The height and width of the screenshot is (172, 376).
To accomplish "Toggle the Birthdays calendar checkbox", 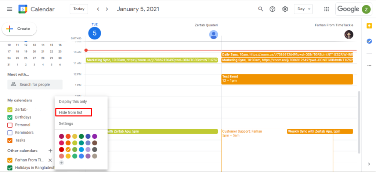I will (10, 117).
